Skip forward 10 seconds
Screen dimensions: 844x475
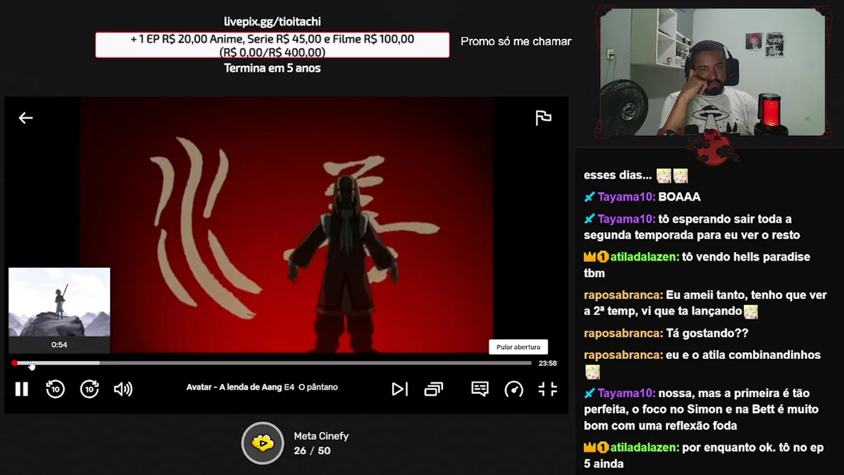coord(90,389)
